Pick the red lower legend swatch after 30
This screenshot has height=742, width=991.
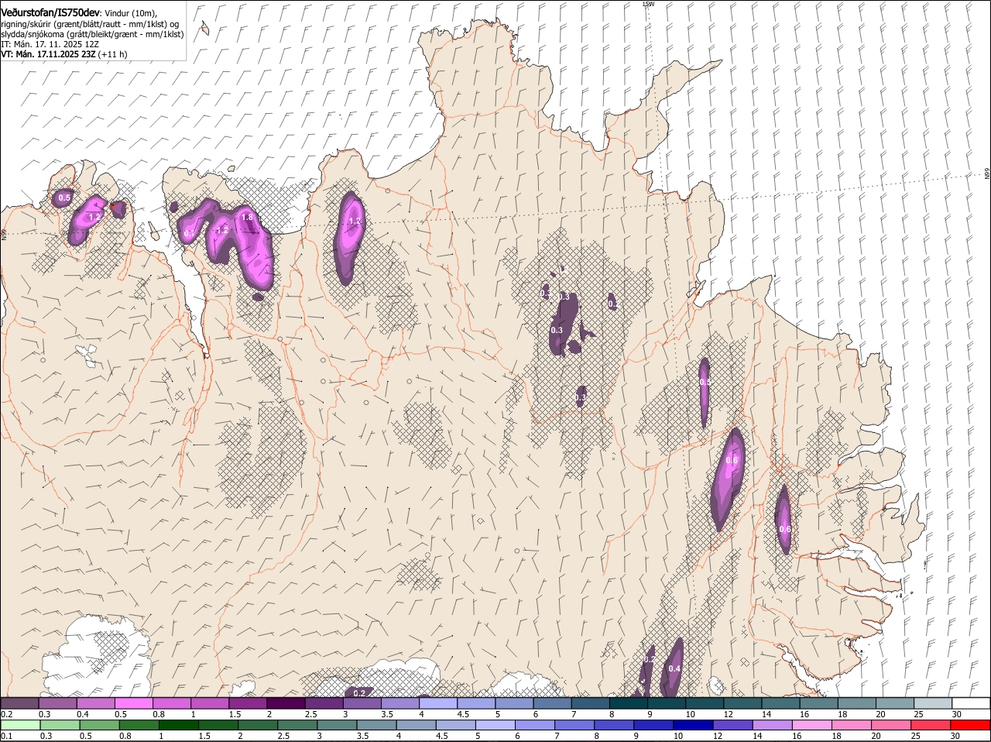pos(969,725)
